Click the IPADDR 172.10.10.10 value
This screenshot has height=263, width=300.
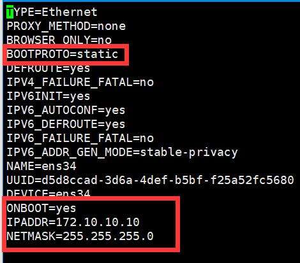98,222
